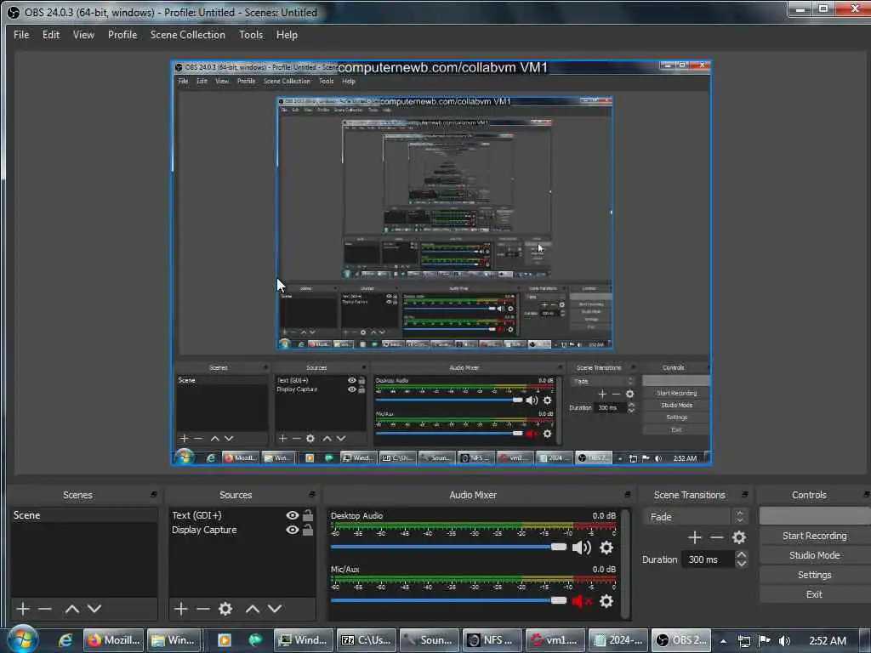Pop out the Sources dock panel
This screenshot has height=653, width=871.
tap(311, 494)
